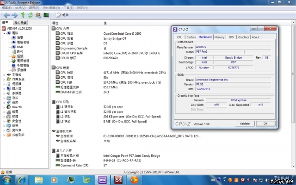Switch to About tab in CPU-Z

point(256,37)
